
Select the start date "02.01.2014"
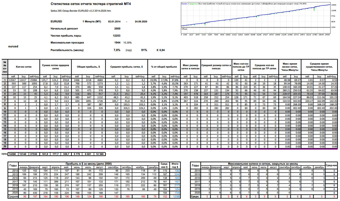click(x=114, y=22)
